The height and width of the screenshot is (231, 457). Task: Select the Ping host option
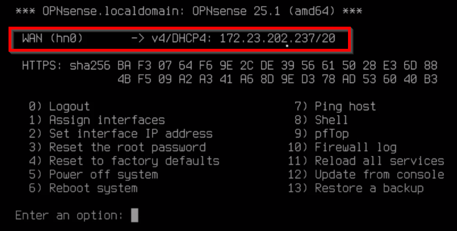[335, 106]
